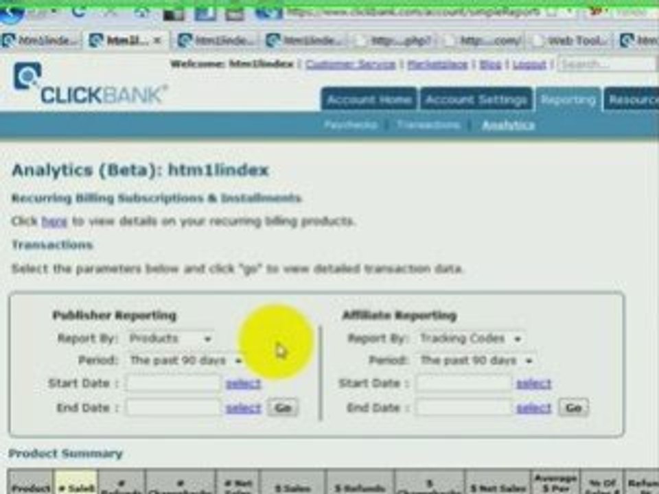Click select beside Publisher Start Date
This screenshot has width=659, height=494.
(243, 383)
